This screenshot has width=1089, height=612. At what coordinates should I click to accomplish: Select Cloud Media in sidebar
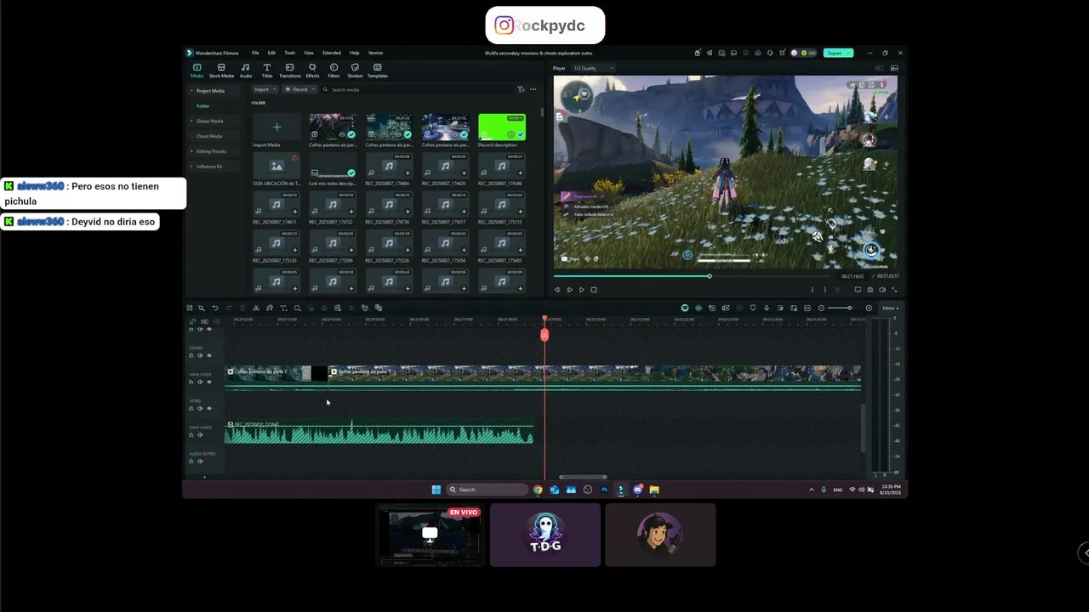[x=209, y=136]
